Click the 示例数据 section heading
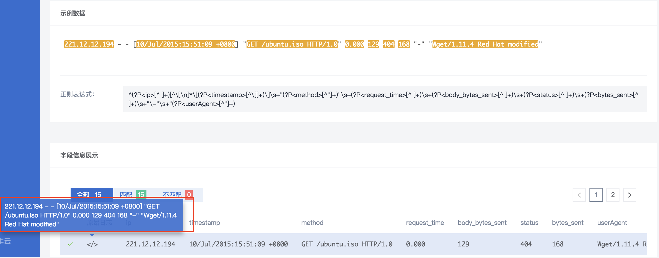 click(x=73, y=13)
